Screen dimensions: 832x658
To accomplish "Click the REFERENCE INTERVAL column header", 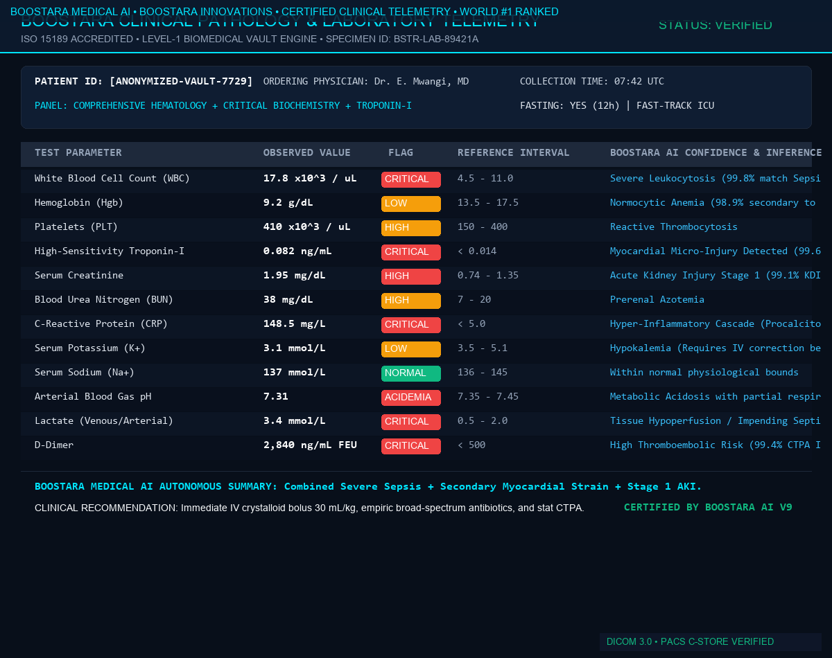I will (x=514, y=152).
